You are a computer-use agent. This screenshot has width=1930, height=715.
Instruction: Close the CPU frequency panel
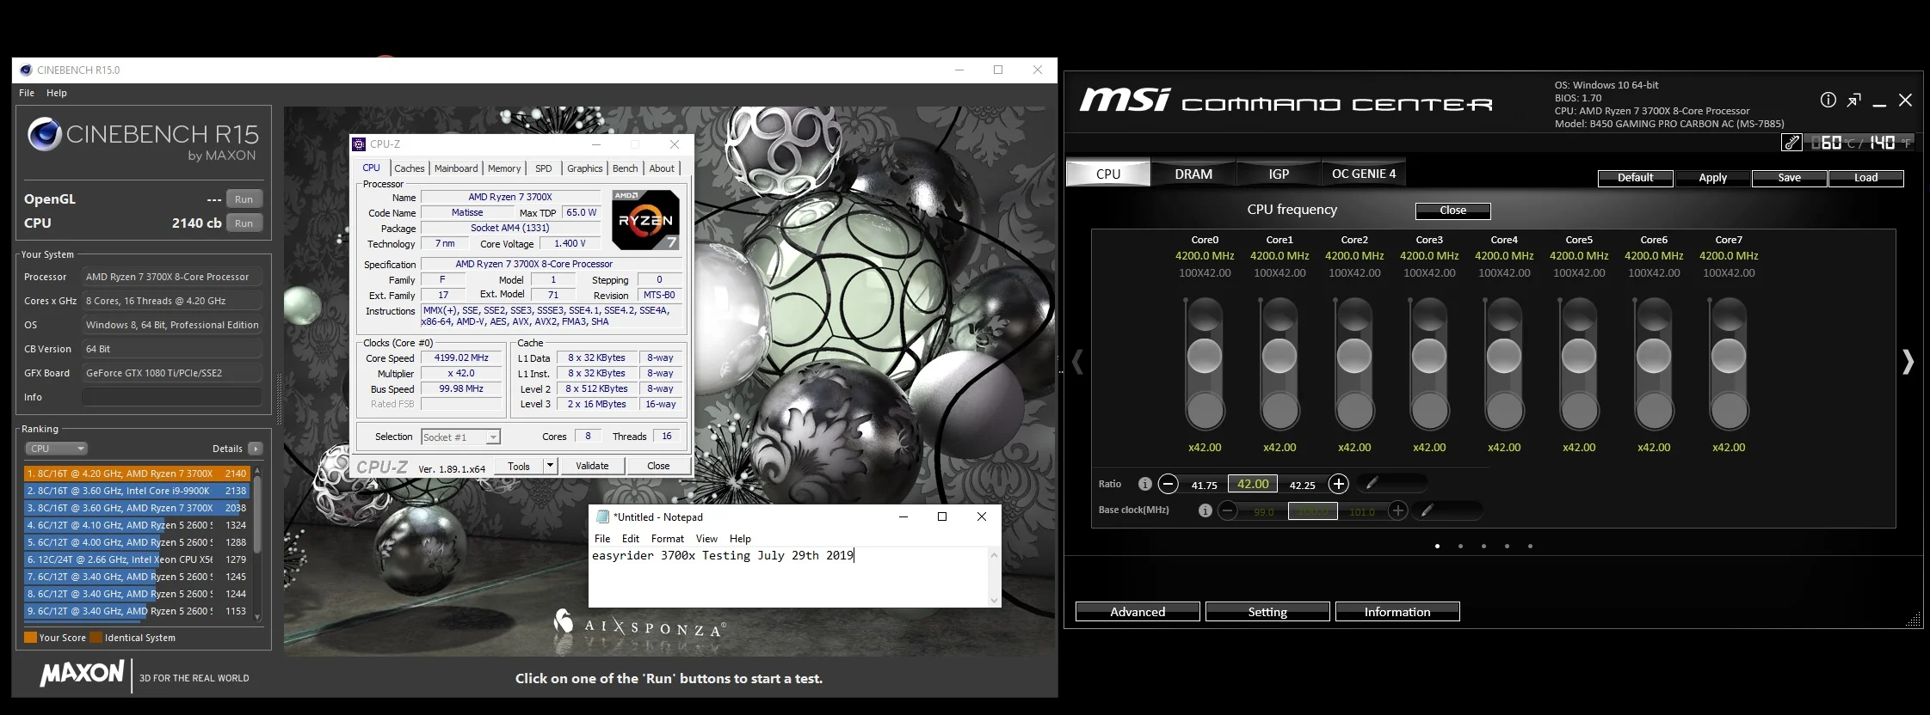[1452, 211]
